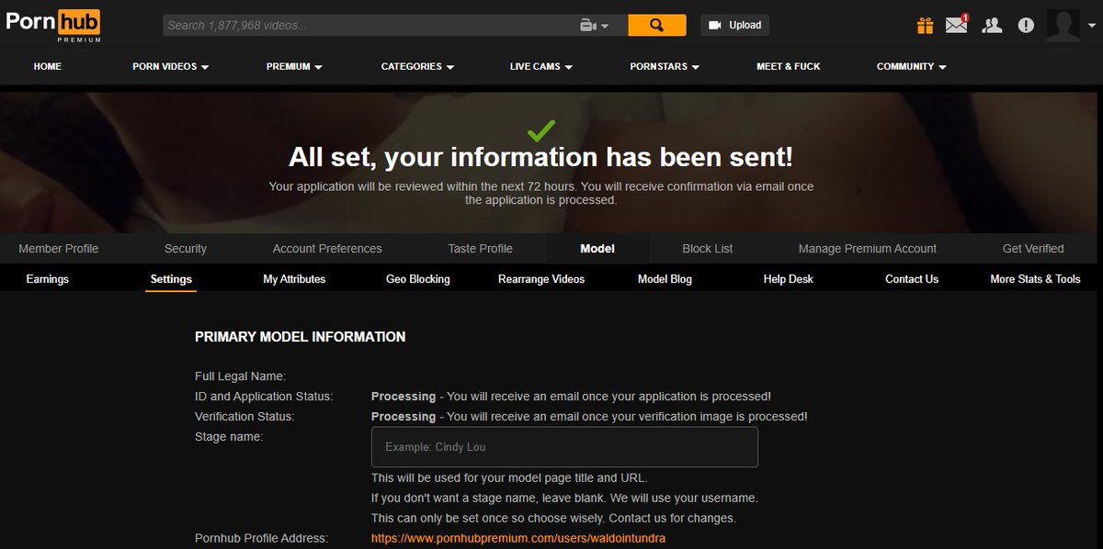
Task: Expand the Categories dropdown menu
Action: coord(417,66)
